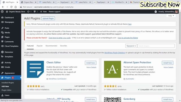Screen dimensions: 181x102
Task: Open Activity log menu
Action: tap(8, 63)
